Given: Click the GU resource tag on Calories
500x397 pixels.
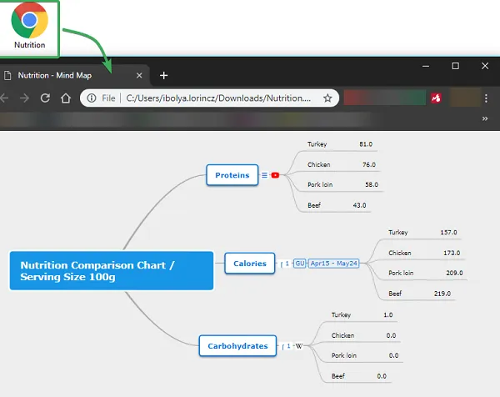Looking at the screenshot, I should pos(300,264).
